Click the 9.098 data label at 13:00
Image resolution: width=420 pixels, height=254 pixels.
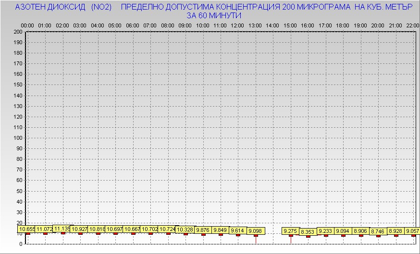(256, 231)
